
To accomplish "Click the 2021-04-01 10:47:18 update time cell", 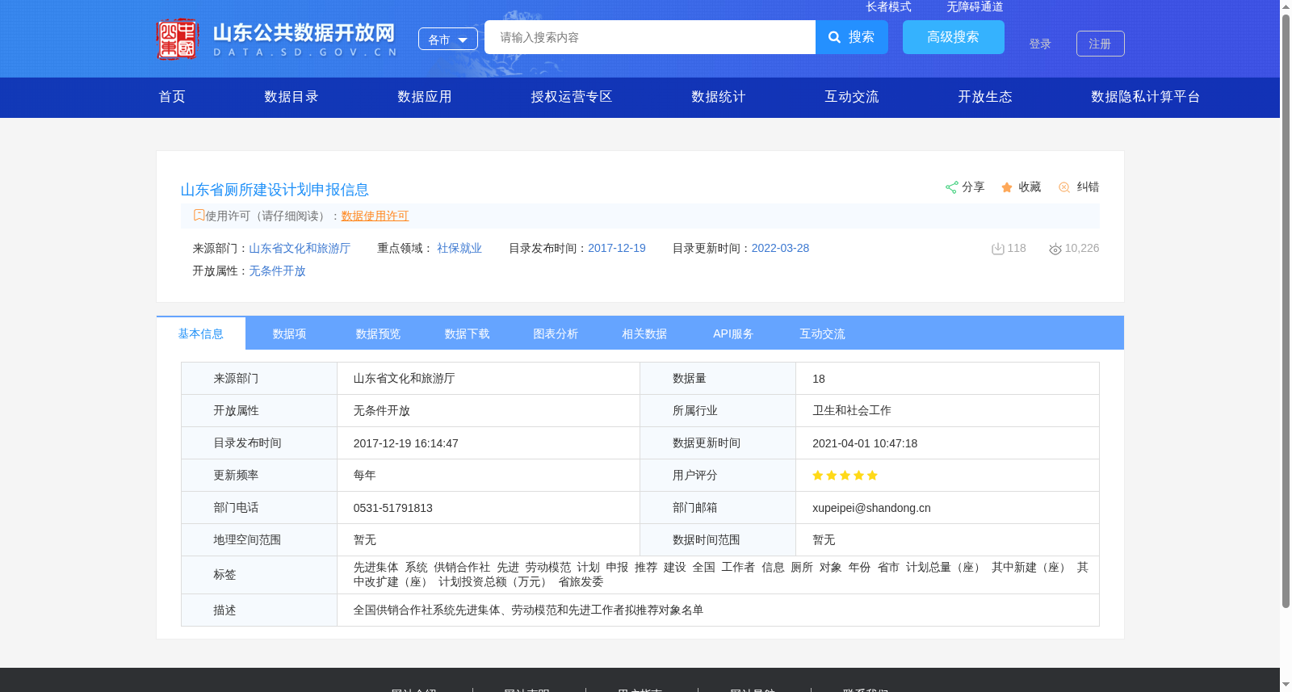I will (x=947, y=443).
